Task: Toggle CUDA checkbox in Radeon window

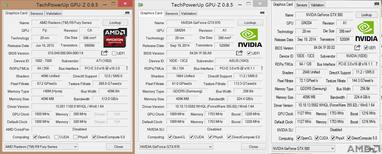Action: coord(57,137)
